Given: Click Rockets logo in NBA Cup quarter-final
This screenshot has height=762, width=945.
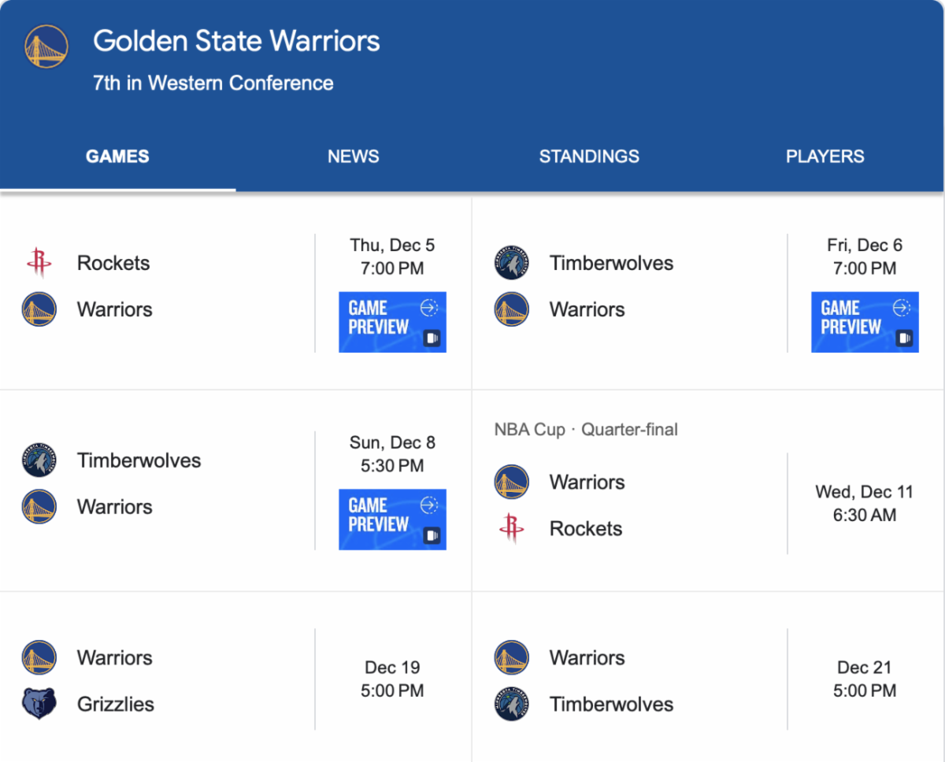Looking at the screenshot, I should (x=511, y=528).
